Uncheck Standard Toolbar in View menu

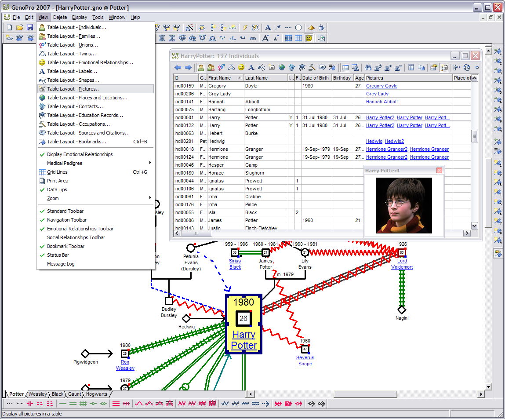[95, 211]
